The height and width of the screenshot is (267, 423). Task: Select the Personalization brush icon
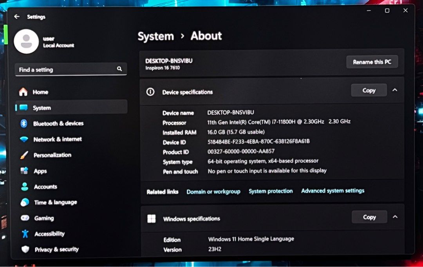click(x=25, y=155)
